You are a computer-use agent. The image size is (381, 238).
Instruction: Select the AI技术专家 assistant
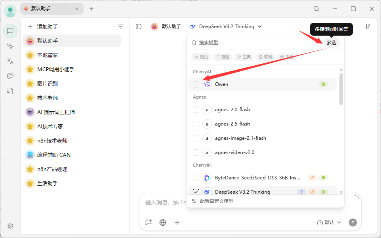tap(72, 126)
